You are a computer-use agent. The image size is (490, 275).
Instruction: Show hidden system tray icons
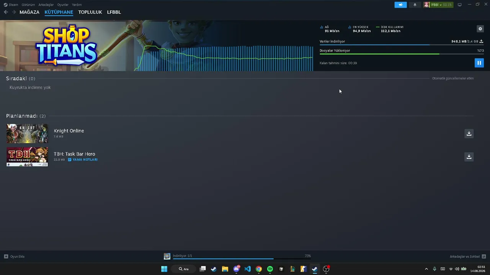(426, 269)
